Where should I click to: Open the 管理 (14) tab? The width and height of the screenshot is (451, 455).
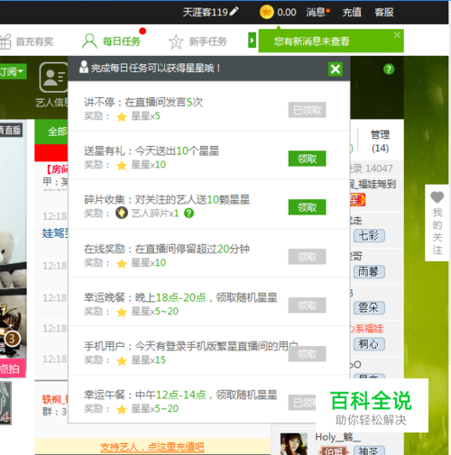(381, 141)
